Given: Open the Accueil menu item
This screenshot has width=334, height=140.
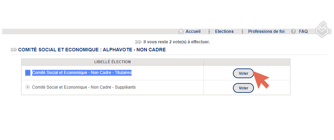Looking at the screenshot, I should tap(193, 31).
